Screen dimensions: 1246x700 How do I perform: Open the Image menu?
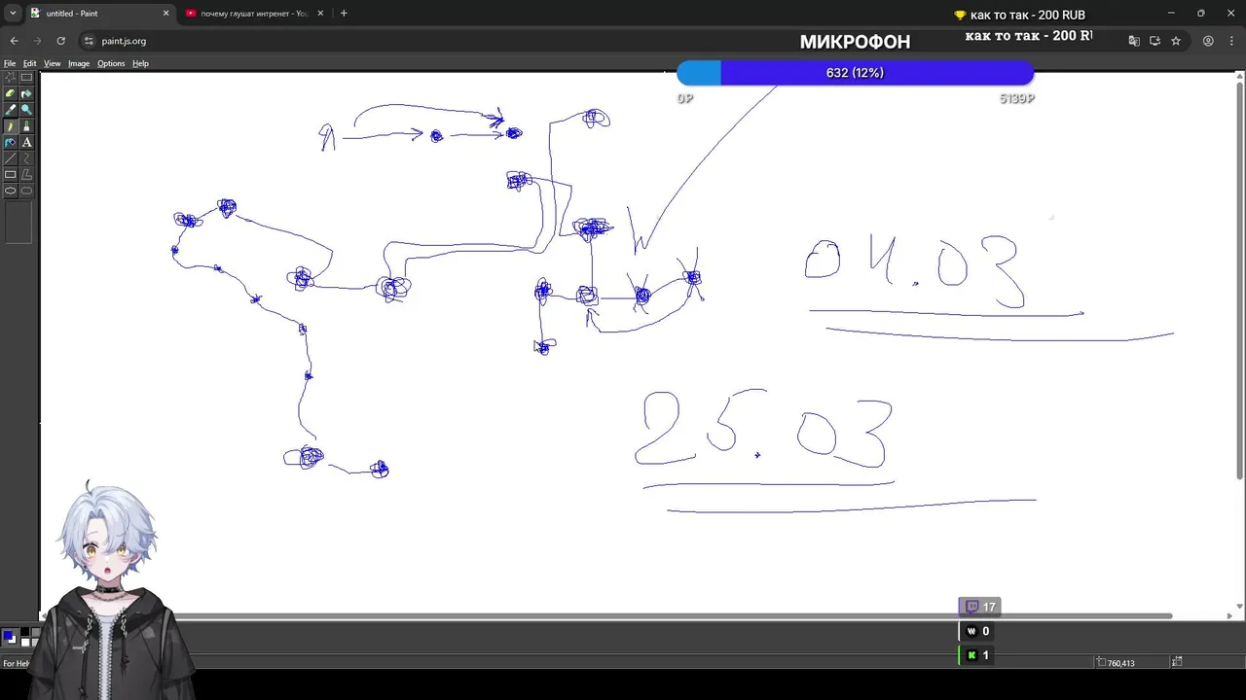pos(79,63)
